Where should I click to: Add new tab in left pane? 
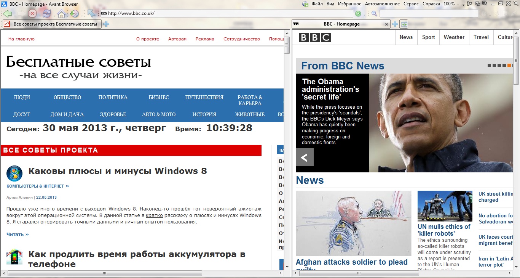[106, 24]
